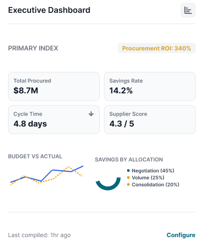Select the Negotiation (45%) legend label
This screenshot has height=243, width=209.
point(153,171)
